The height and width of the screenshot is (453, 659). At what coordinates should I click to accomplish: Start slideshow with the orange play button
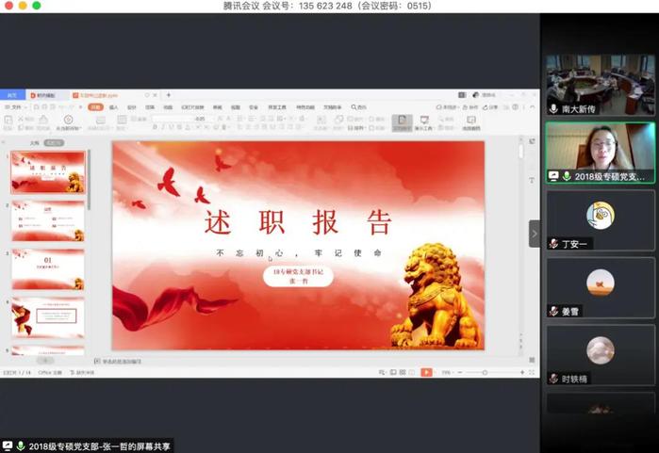(x=426, y=373)
